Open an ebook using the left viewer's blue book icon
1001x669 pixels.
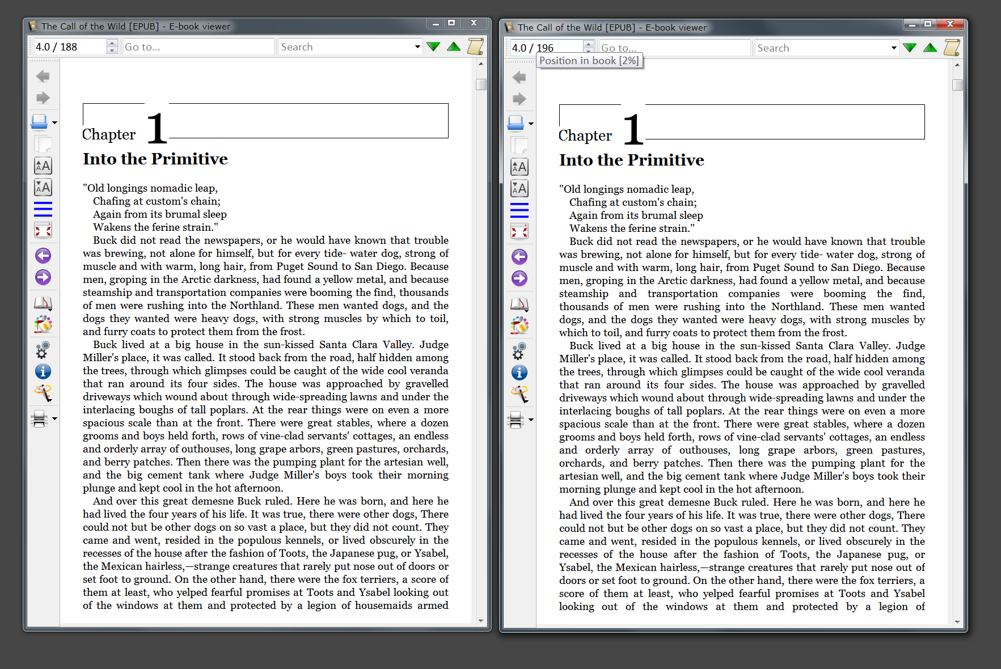click(x=39, y=122)
